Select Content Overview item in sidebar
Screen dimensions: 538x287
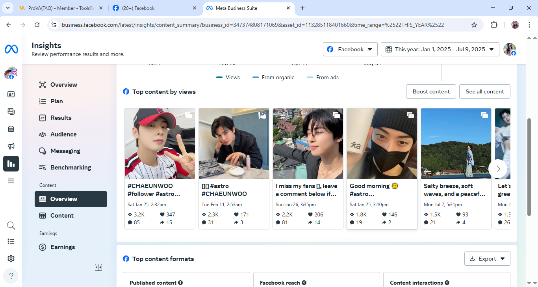(71, 199)
